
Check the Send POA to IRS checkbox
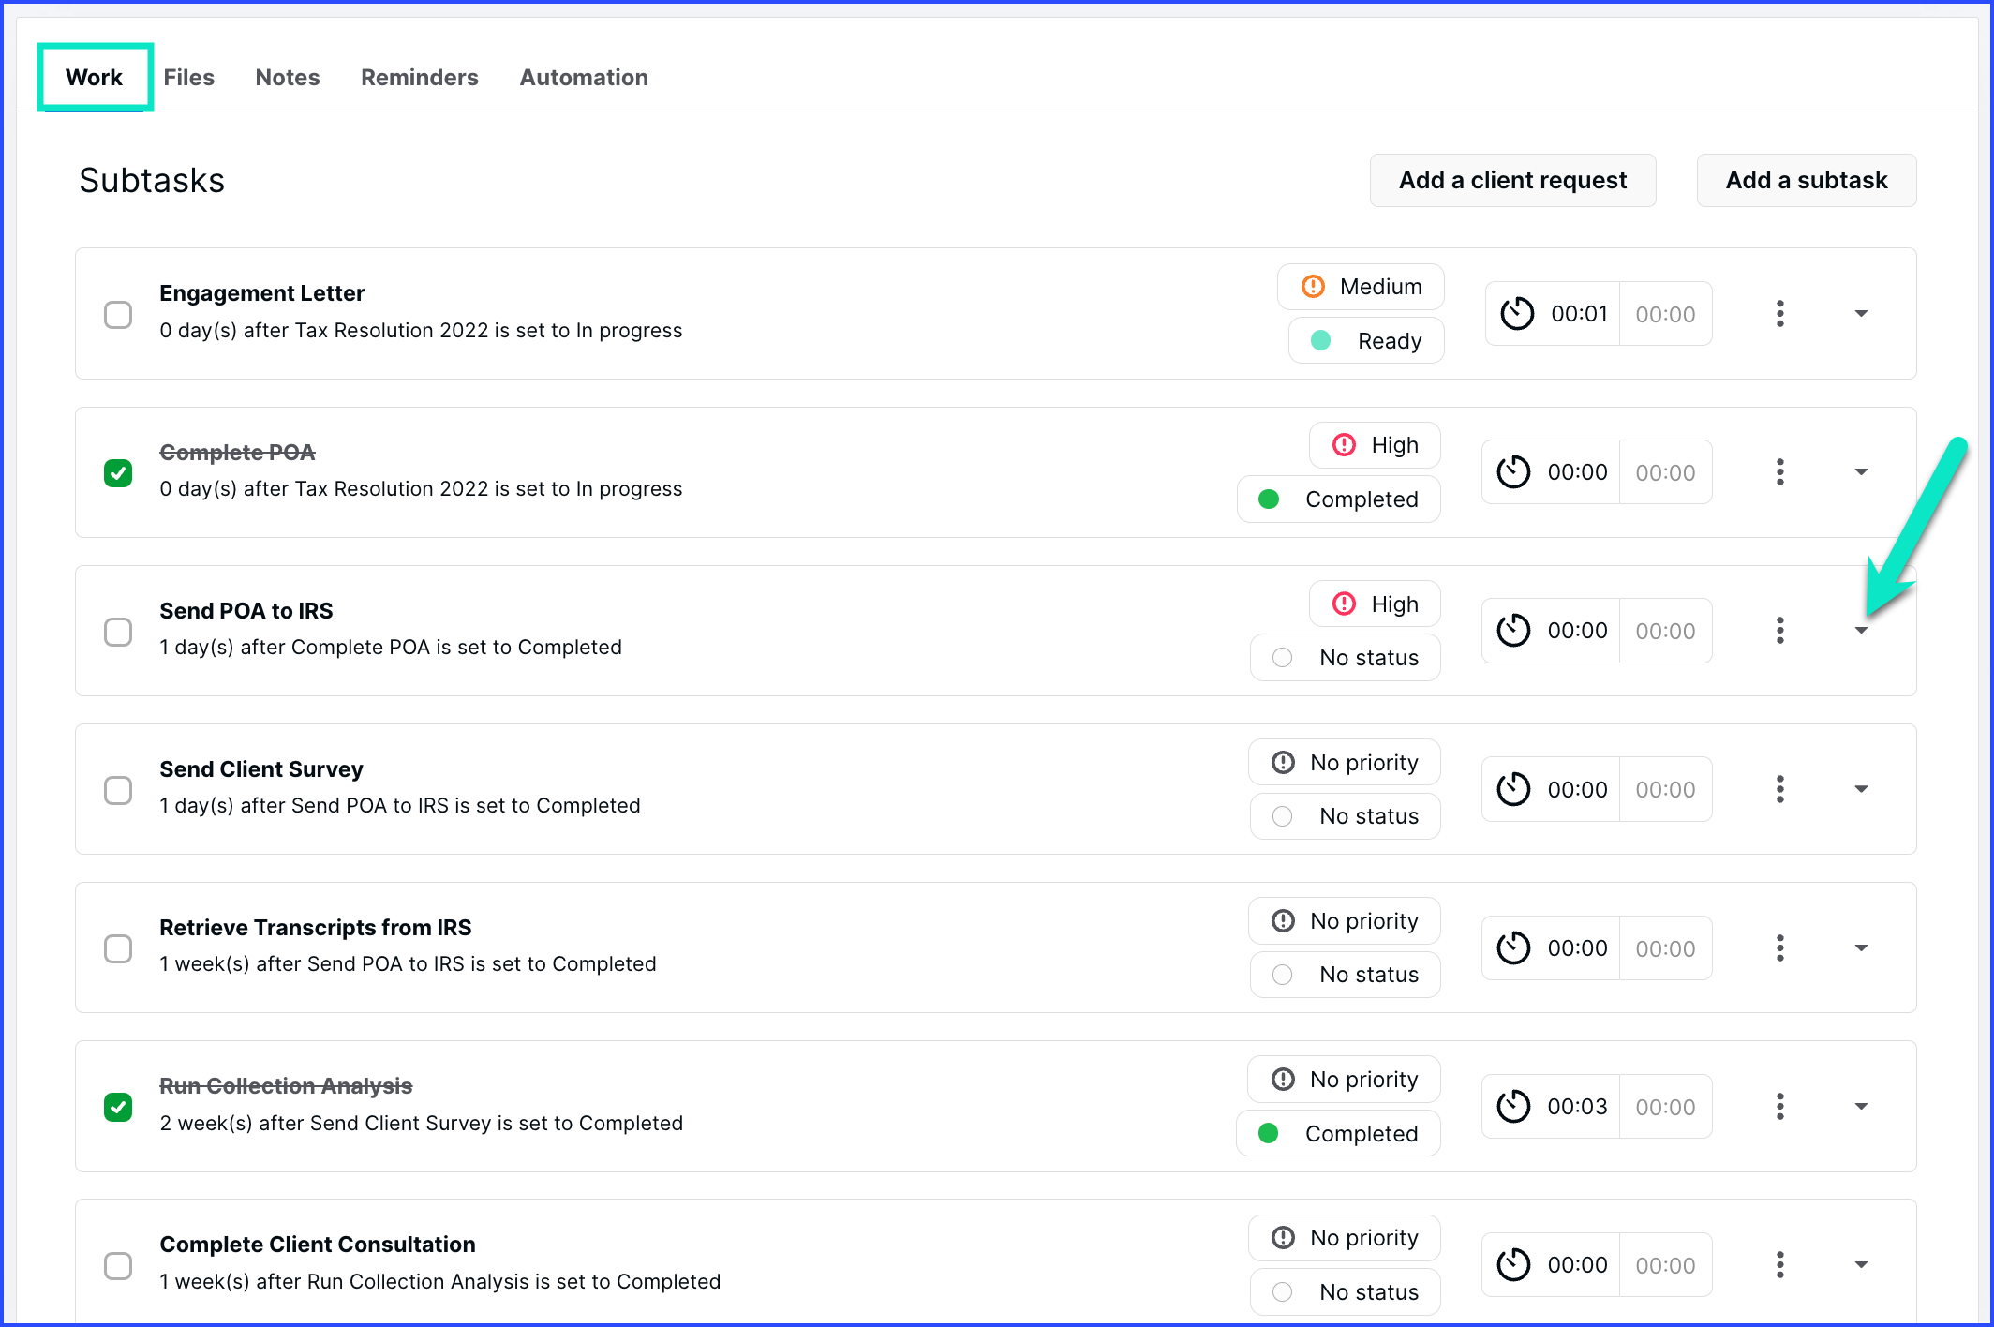click(118, 632)
